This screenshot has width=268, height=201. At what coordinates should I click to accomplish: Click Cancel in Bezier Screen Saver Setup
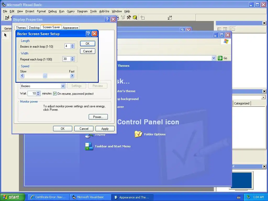point(87,51)
